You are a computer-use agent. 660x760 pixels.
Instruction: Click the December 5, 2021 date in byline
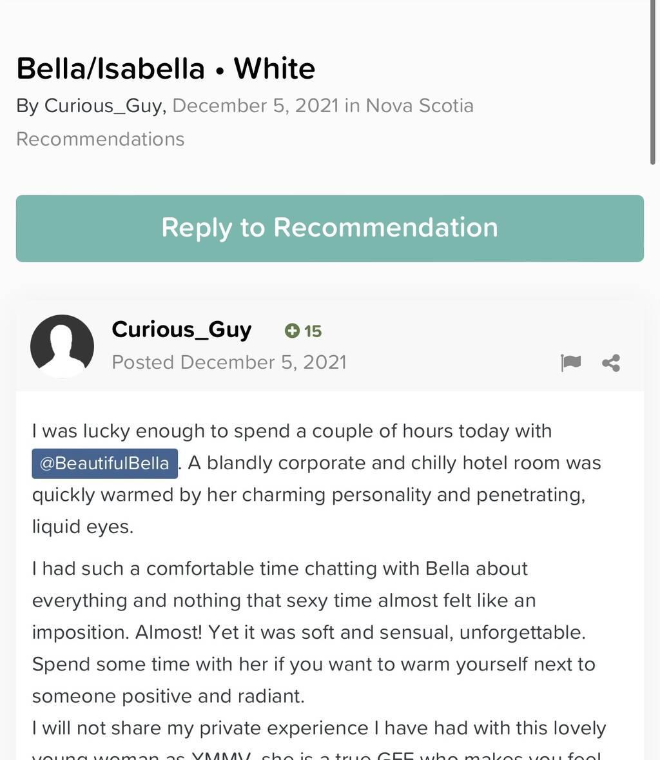click(255, 106)
